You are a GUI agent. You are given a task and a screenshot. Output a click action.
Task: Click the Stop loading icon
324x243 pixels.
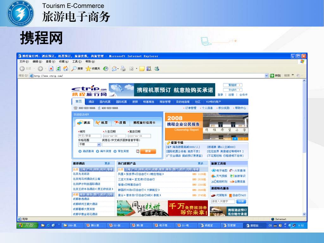[51, 69]
